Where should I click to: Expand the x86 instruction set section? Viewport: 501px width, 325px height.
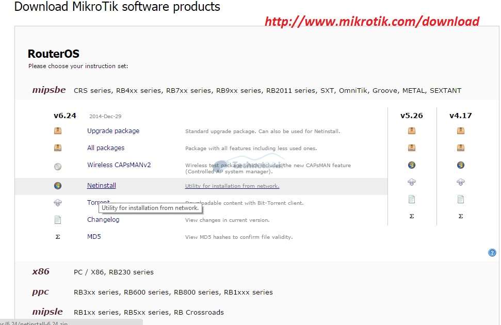coord(41,272)
